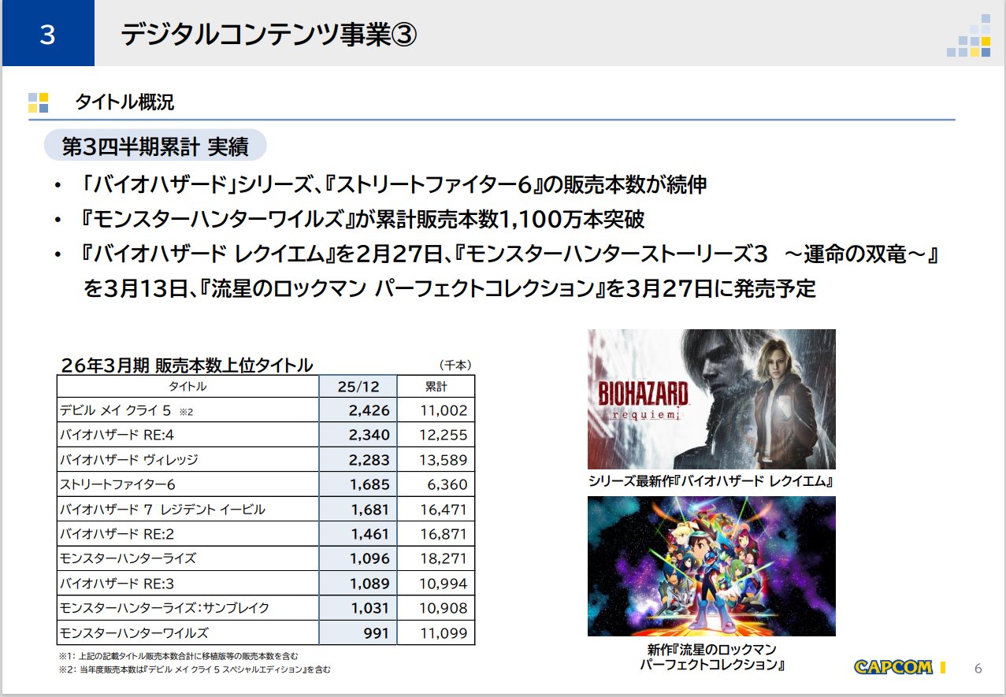Click the value 1,031
The height and width of the screenshot is (697, 1006).
[x=369, y=608]
